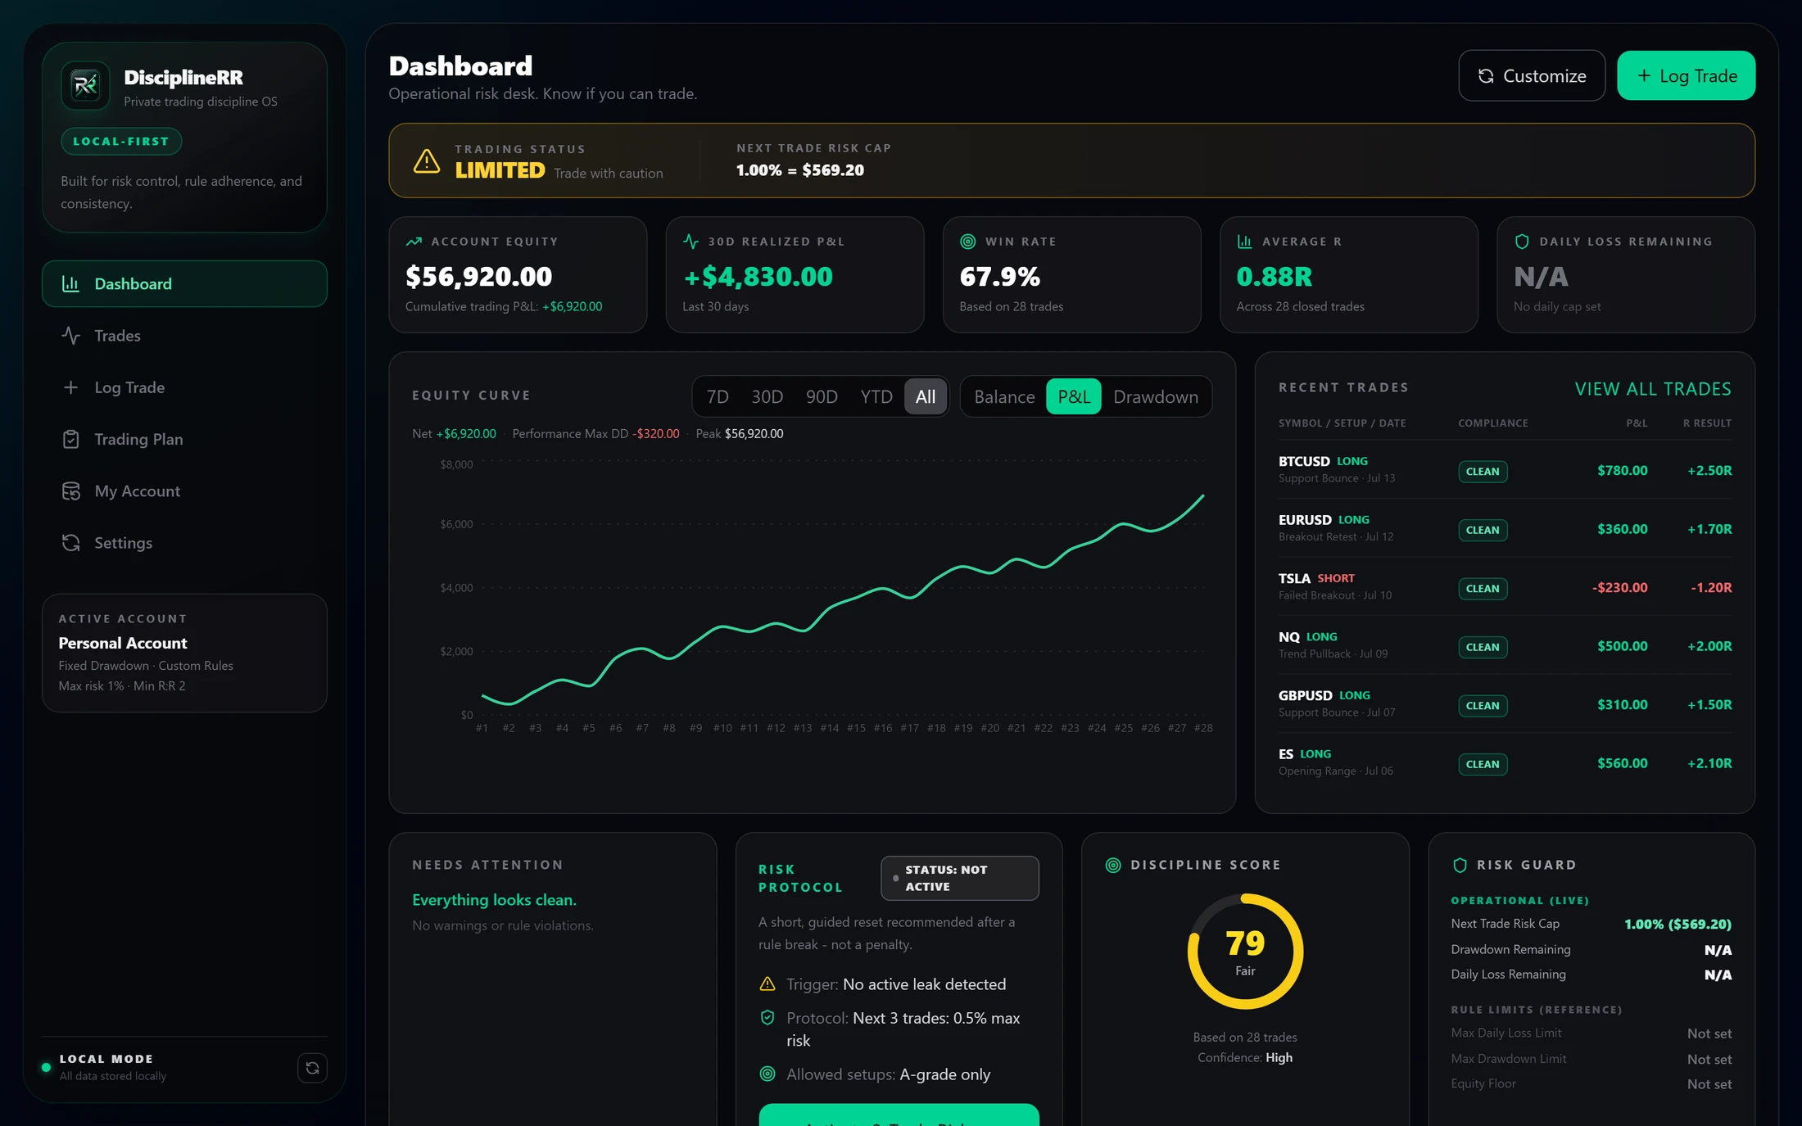This screenshot has width=1802, height=1126.
Task: Click the Discipline Score target icon
Action: pyautogui.click(x=1113, y=865)
